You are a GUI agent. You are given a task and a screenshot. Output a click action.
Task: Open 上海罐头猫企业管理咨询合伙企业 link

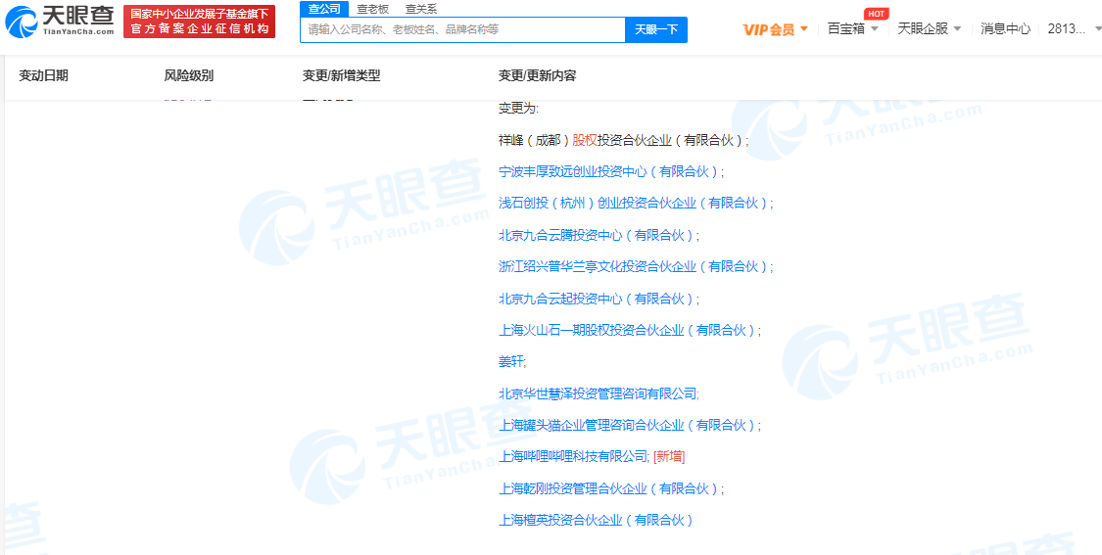pos(628,425)
